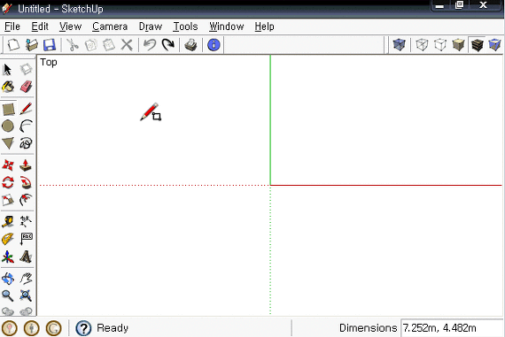Redo the last undone action
The height and width of the screenshot is (337, 505).
[x=168, y=45]
